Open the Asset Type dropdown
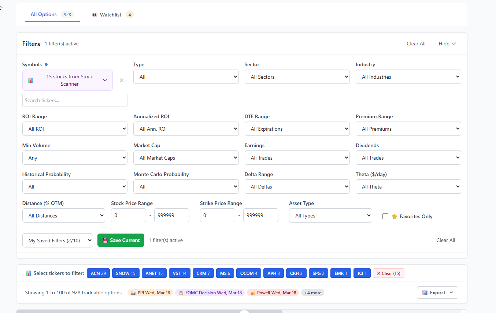 tap(330, 216)
